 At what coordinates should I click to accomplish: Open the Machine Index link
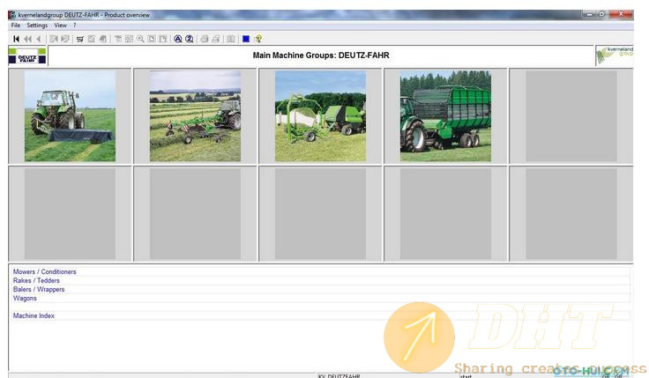[x=34, y=315]
